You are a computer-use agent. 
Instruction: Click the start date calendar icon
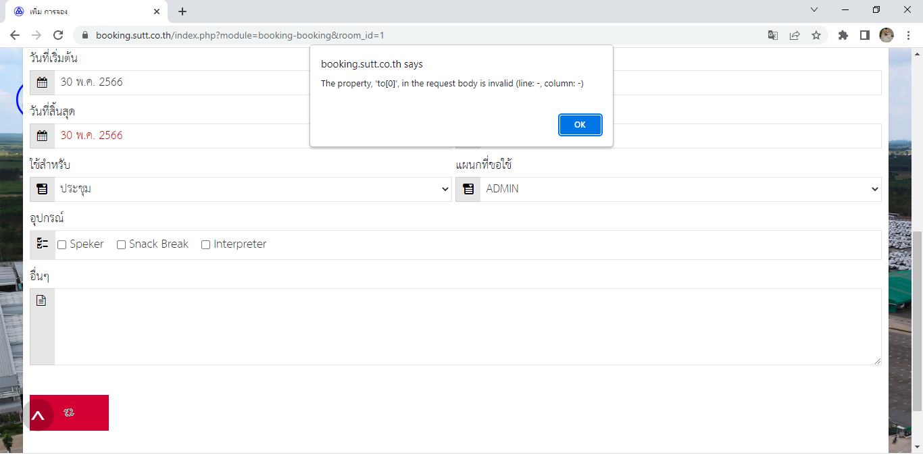pos(42,82)
